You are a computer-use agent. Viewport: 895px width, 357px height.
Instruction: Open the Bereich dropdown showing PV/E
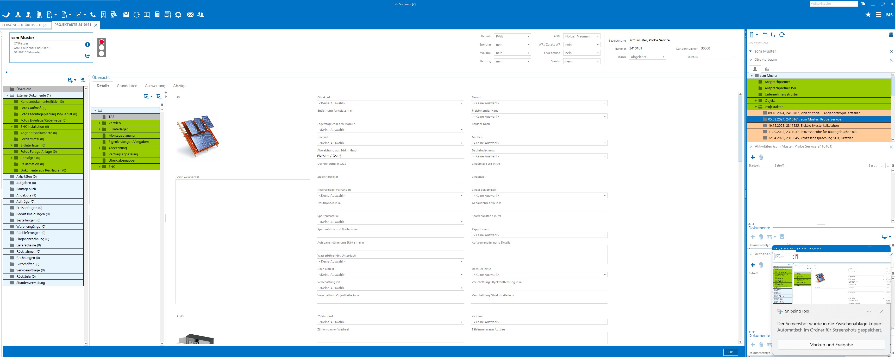(512, 36)
